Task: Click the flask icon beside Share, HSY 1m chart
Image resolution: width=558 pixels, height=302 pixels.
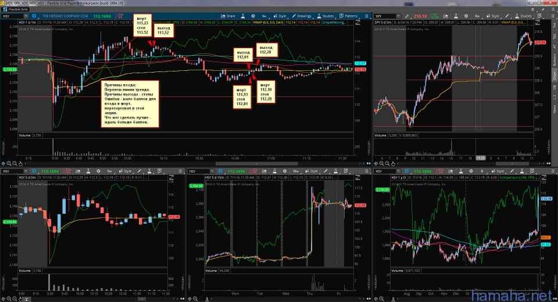Action: pyautogui.click(x=243, y=16)
